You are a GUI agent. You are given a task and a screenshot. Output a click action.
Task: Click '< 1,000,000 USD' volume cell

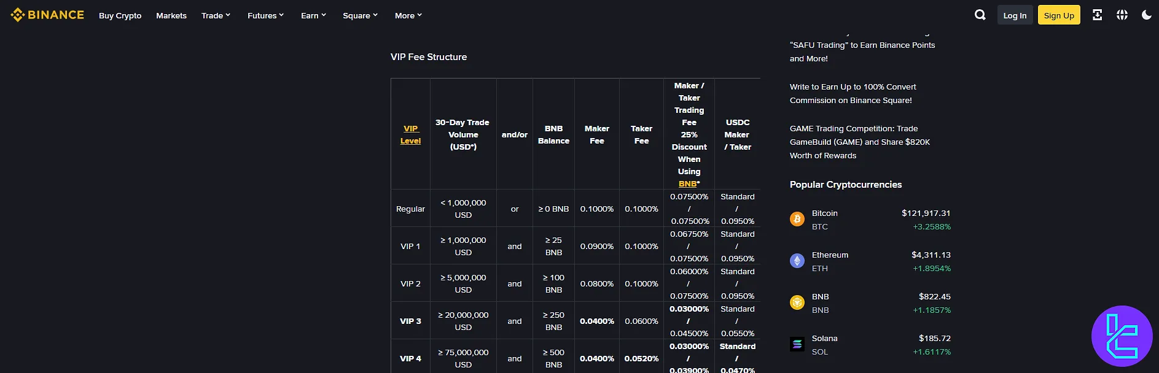(x=463, y=209)
